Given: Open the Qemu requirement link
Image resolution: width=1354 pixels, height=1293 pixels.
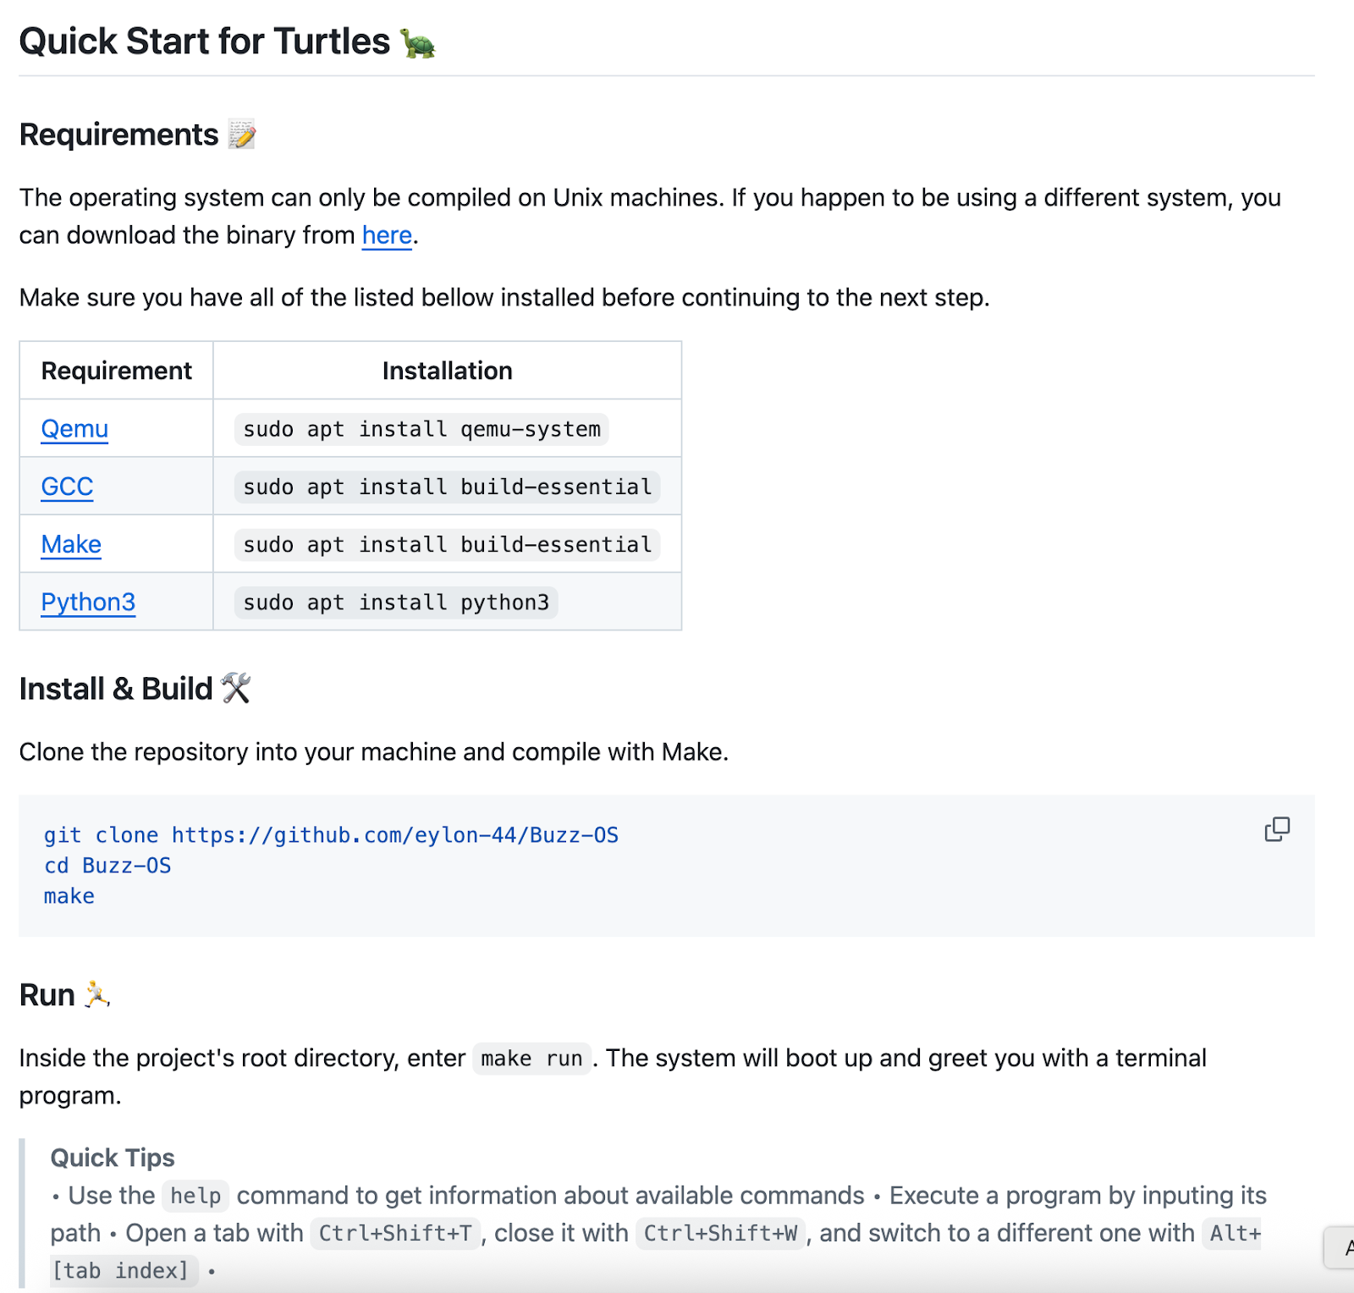Looking at the screenshot, I should coord(74,429).
